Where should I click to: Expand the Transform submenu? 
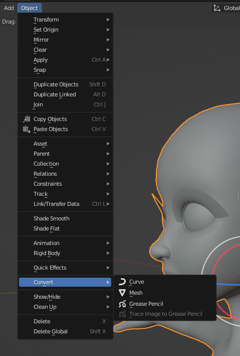point(65,20)
